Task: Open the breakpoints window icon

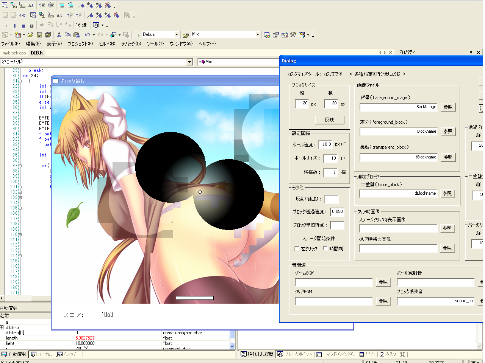Action: click(x=96, y=25)
